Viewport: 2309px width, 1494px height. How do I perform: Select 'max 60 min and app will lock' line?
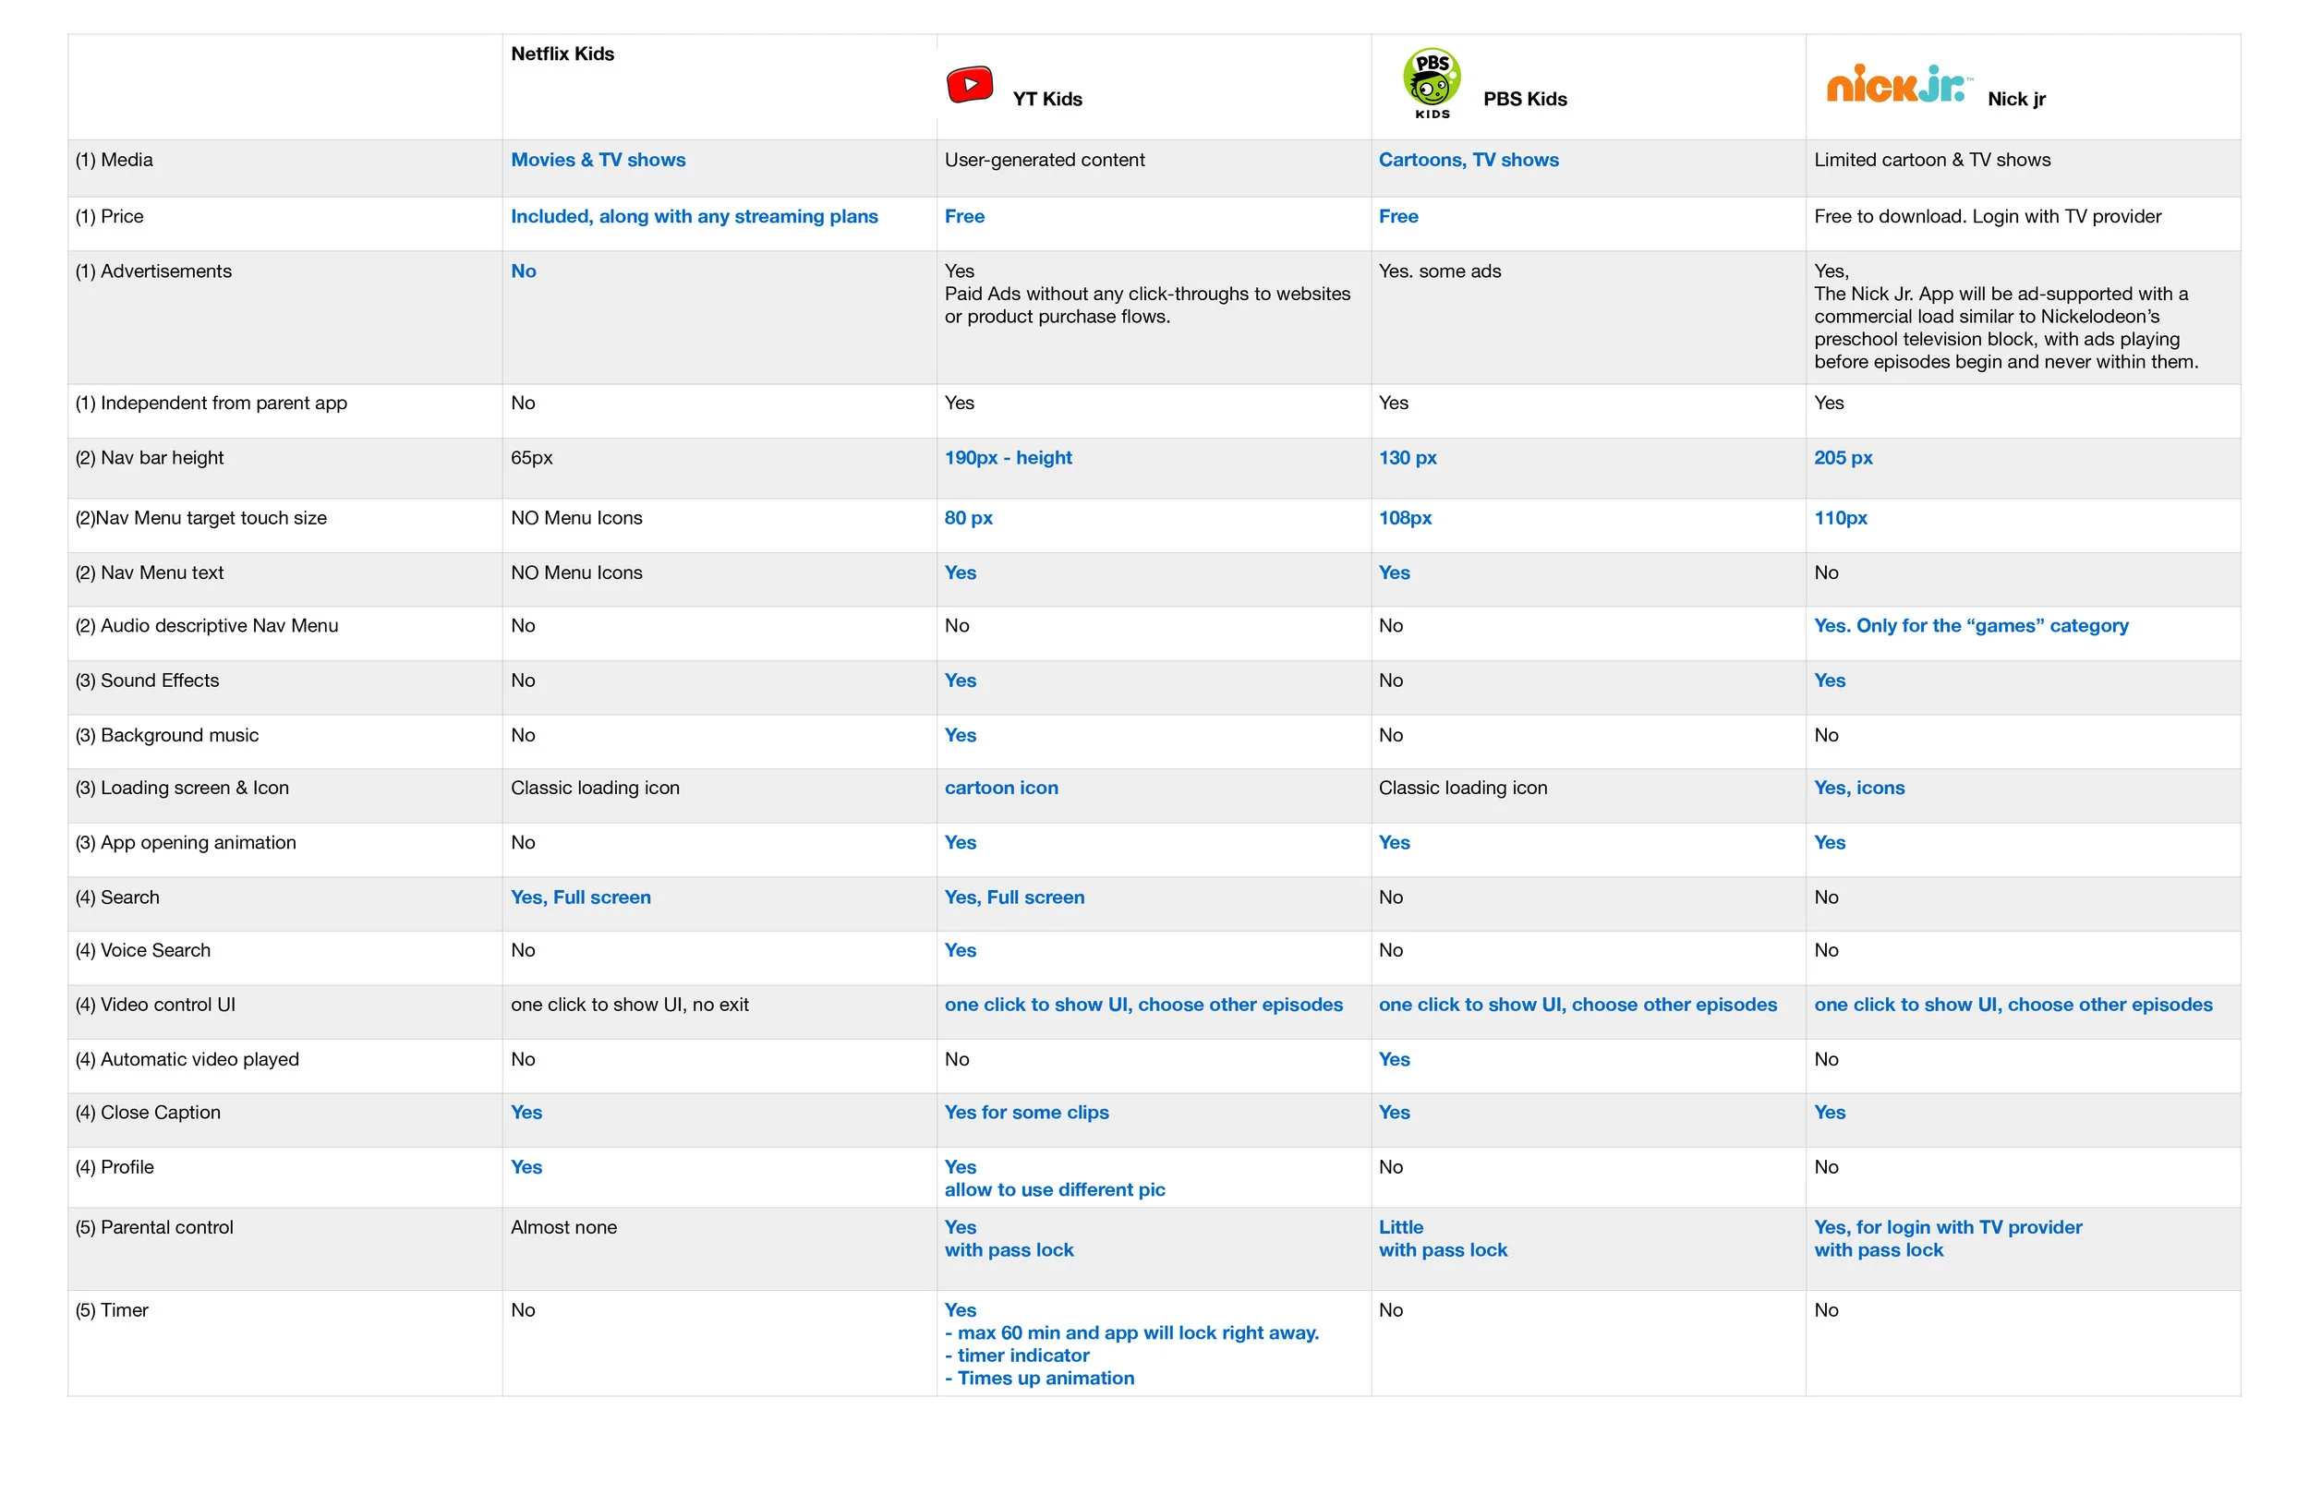coord(1132,1333)
